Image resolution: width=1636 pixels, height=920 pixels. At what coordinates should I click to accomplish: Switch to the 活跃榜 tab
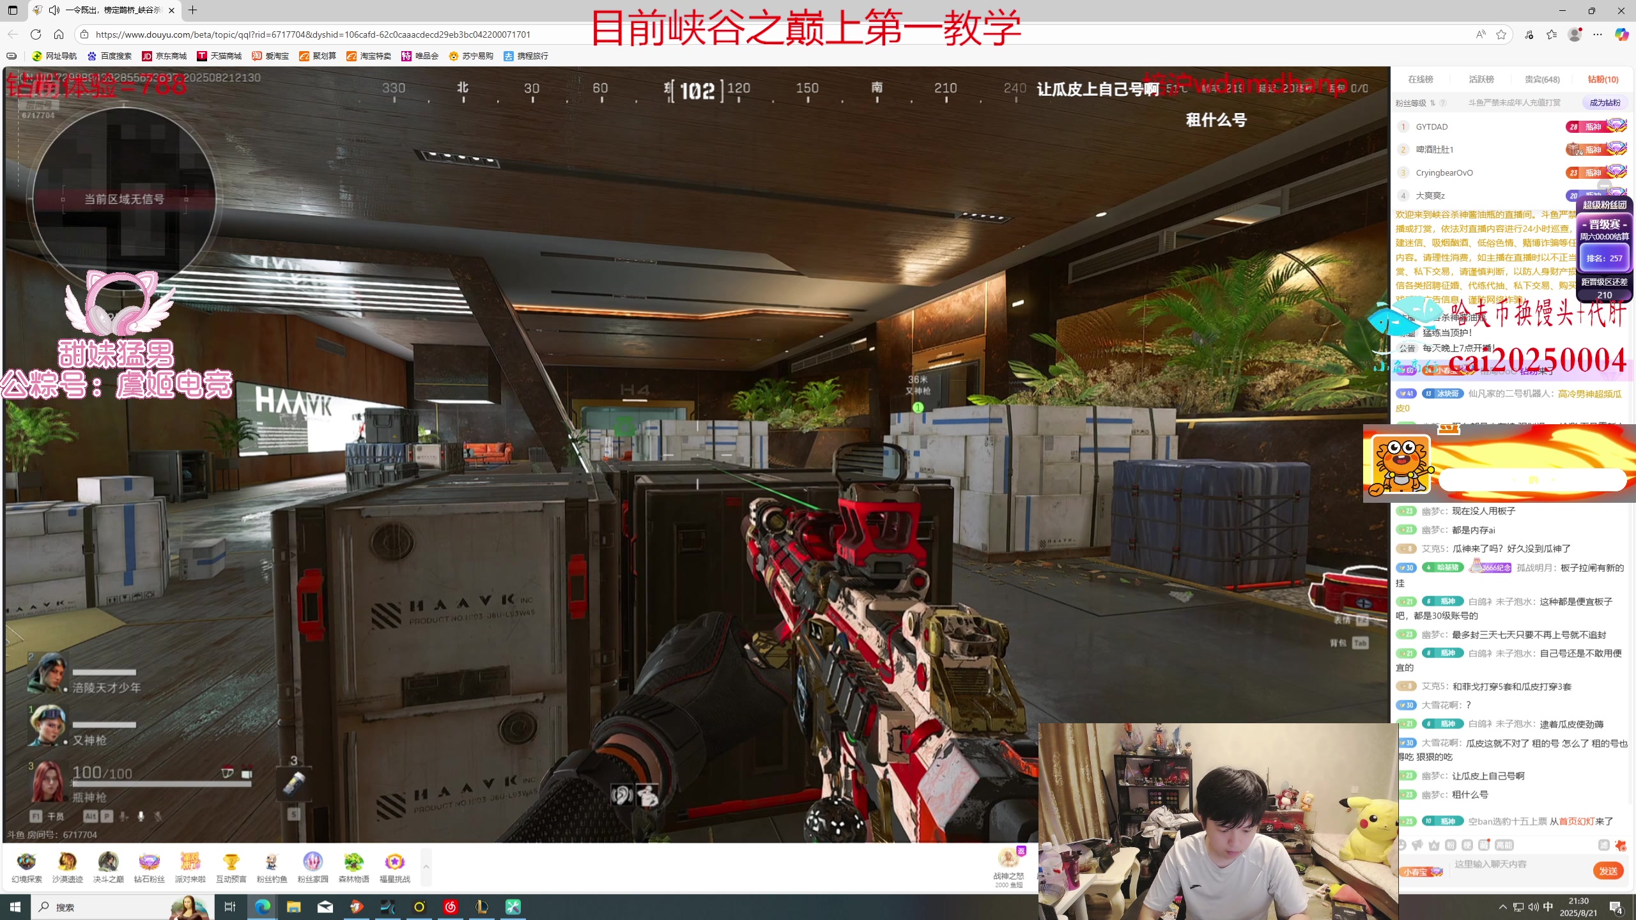pos(1481,79)
